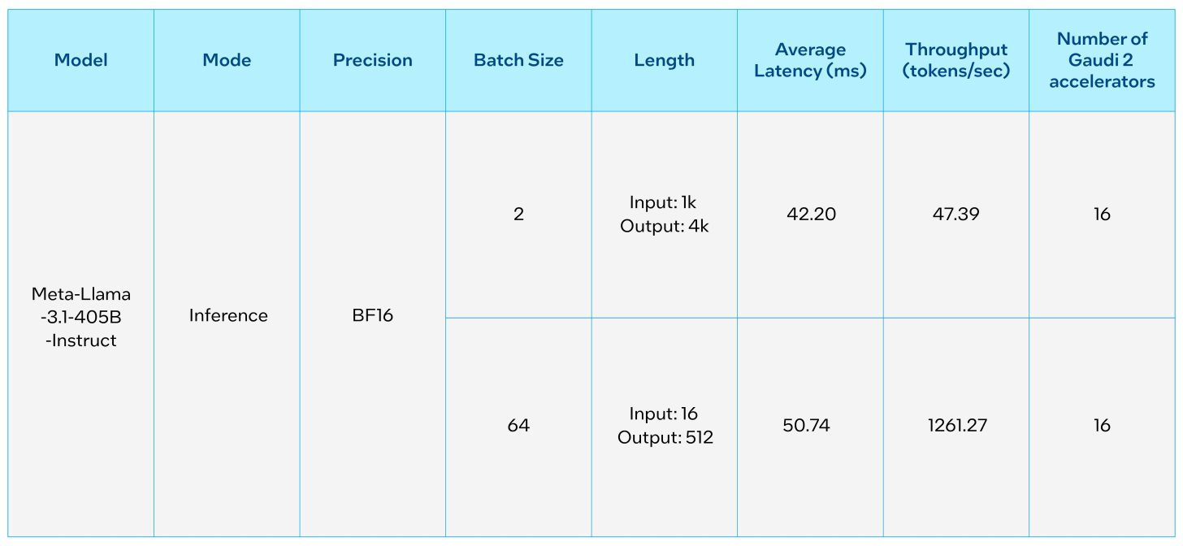1183x546 pixels.
Task: Click the Batch Size header cell
Action: (x=518, y=60)
